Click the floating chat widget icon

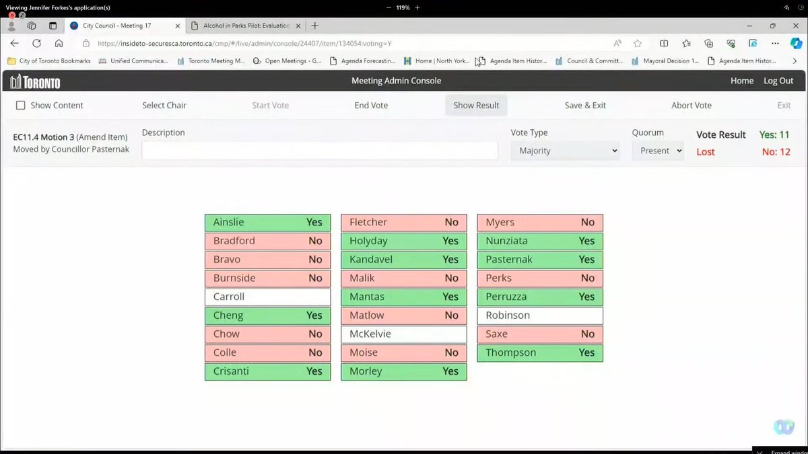pyautogui.click(x=783, y=426)
